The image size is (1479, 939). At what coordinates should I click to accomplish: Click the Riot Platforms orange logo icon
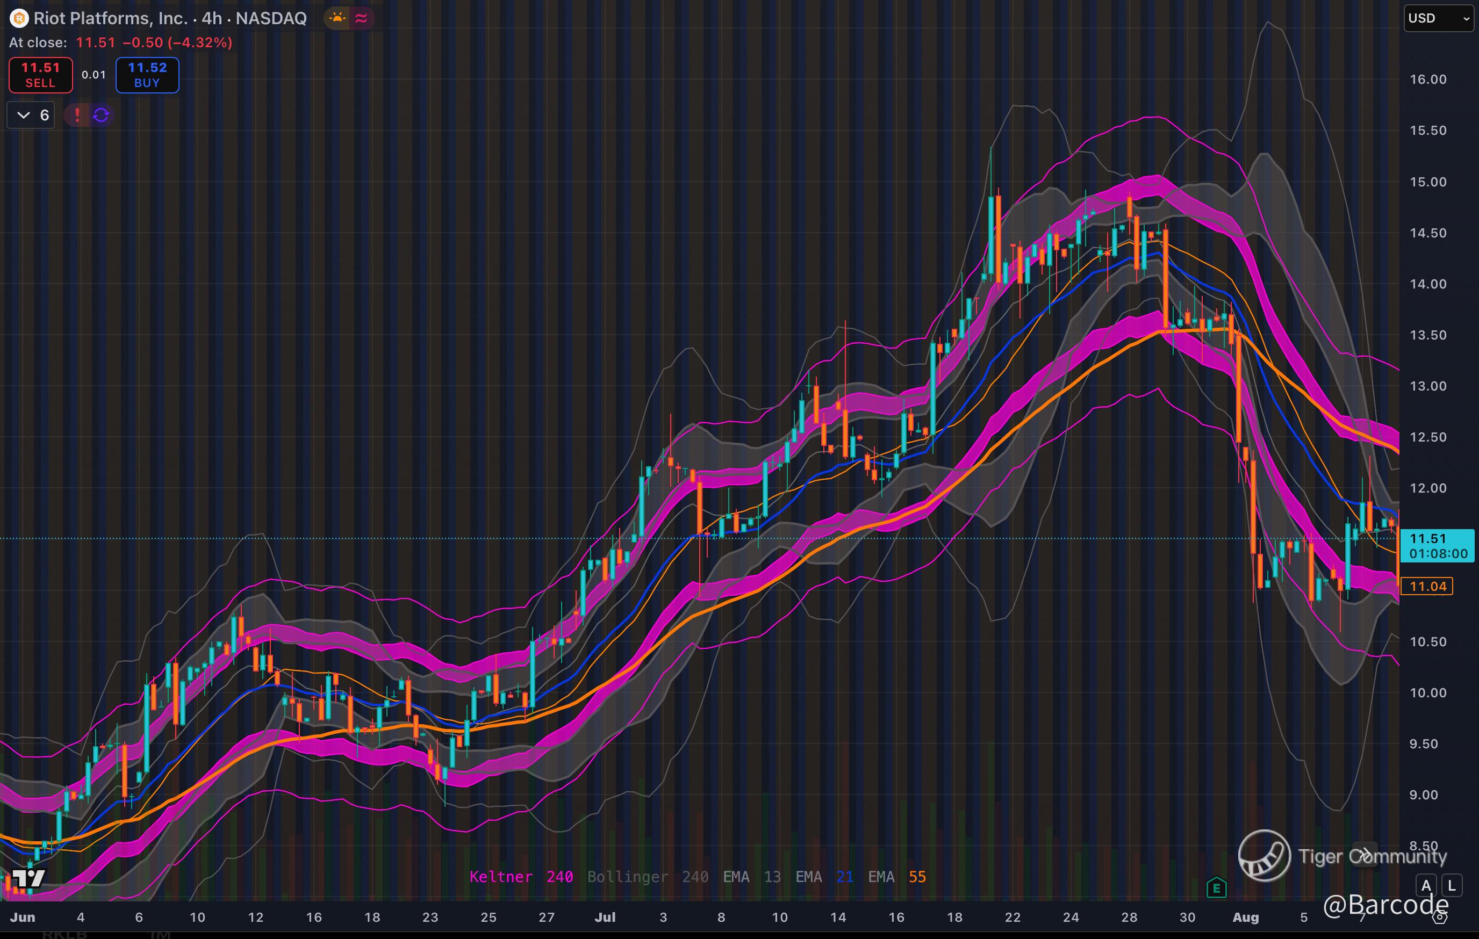click(x=19, y=18)
